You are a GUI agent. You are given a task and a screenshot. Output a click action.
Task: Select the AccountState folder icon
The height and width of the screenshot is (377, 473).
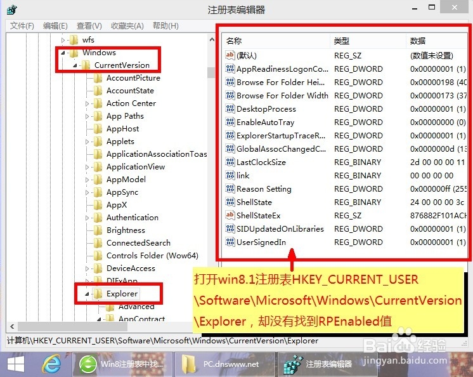[98, 91]
